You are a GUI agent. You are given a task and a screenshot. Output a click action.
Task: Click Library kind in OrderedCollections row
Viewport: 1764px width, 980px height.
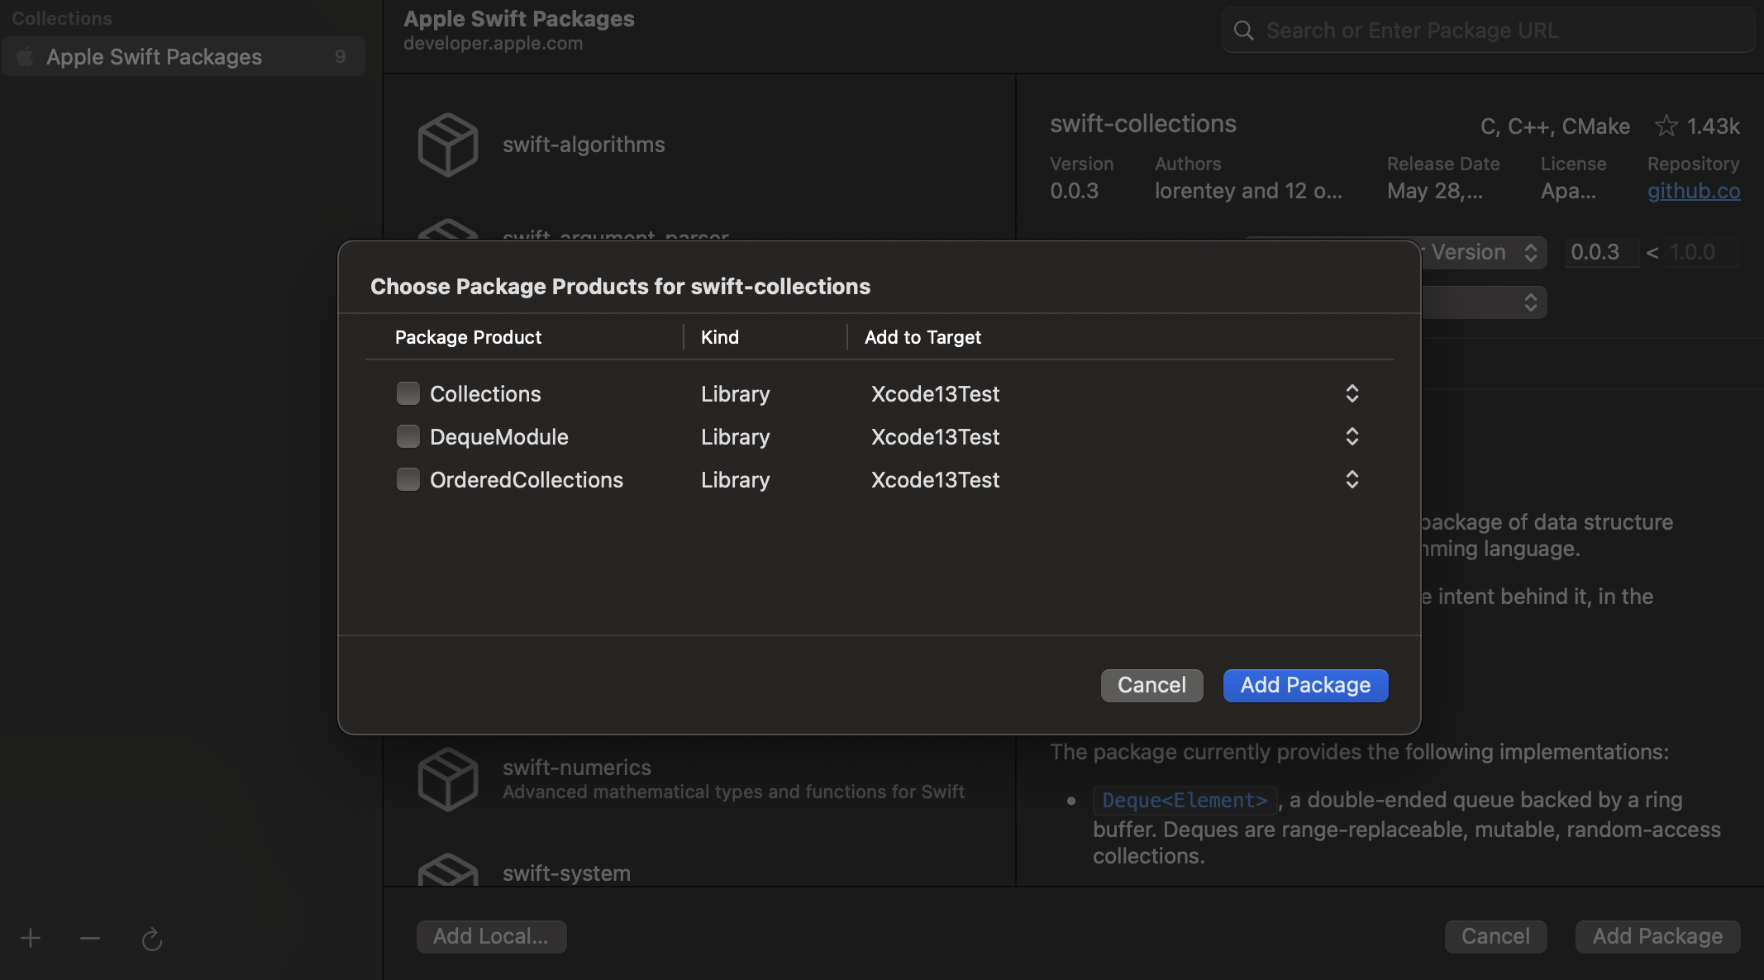[x=735, y=480]
